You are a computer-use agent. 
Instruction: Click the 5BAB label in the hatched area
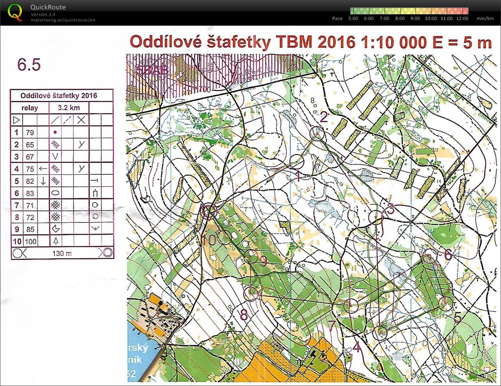[153, 70]
